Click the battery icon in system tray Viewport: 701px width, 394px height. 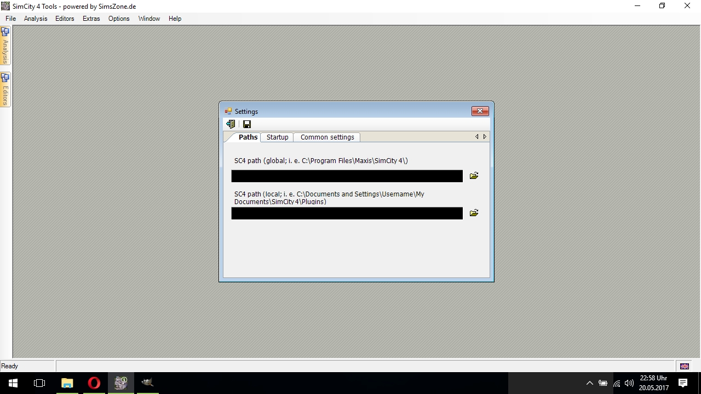pos(603,383)
